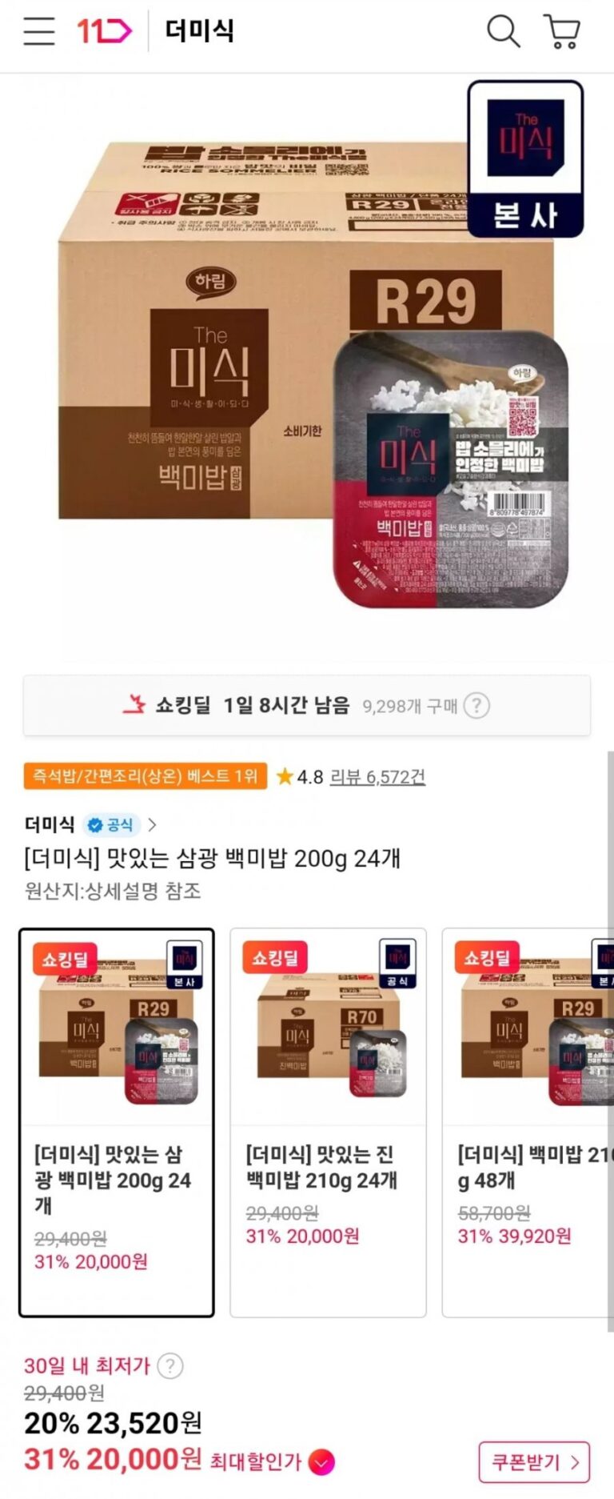Tap the question mark next to 9,298개 구매
This screenshot has width=614, height=1499.
(476, 706)
